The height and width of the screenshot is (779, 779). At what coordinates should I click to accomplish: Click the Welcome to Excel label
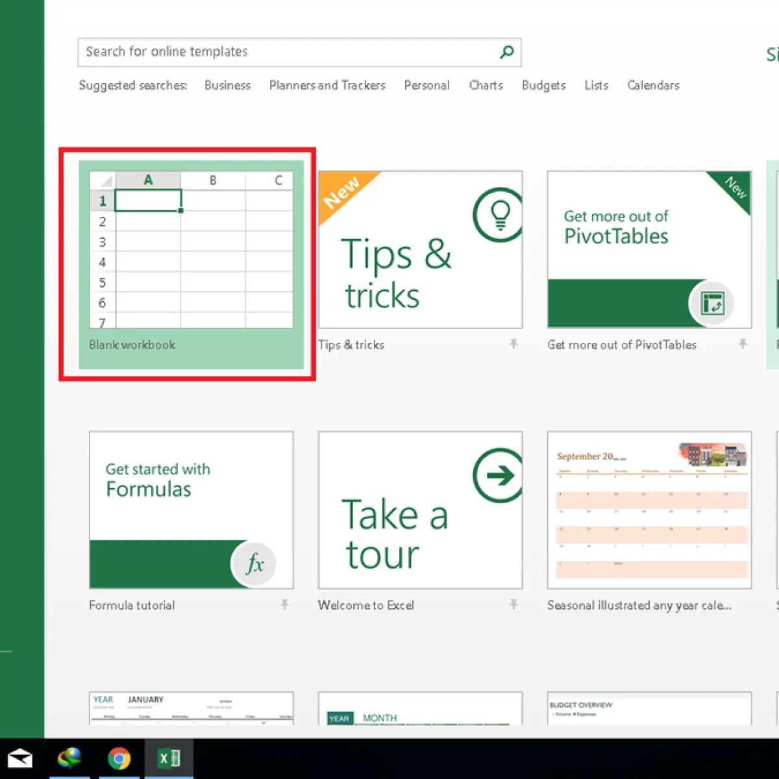[x=366, y=605]
